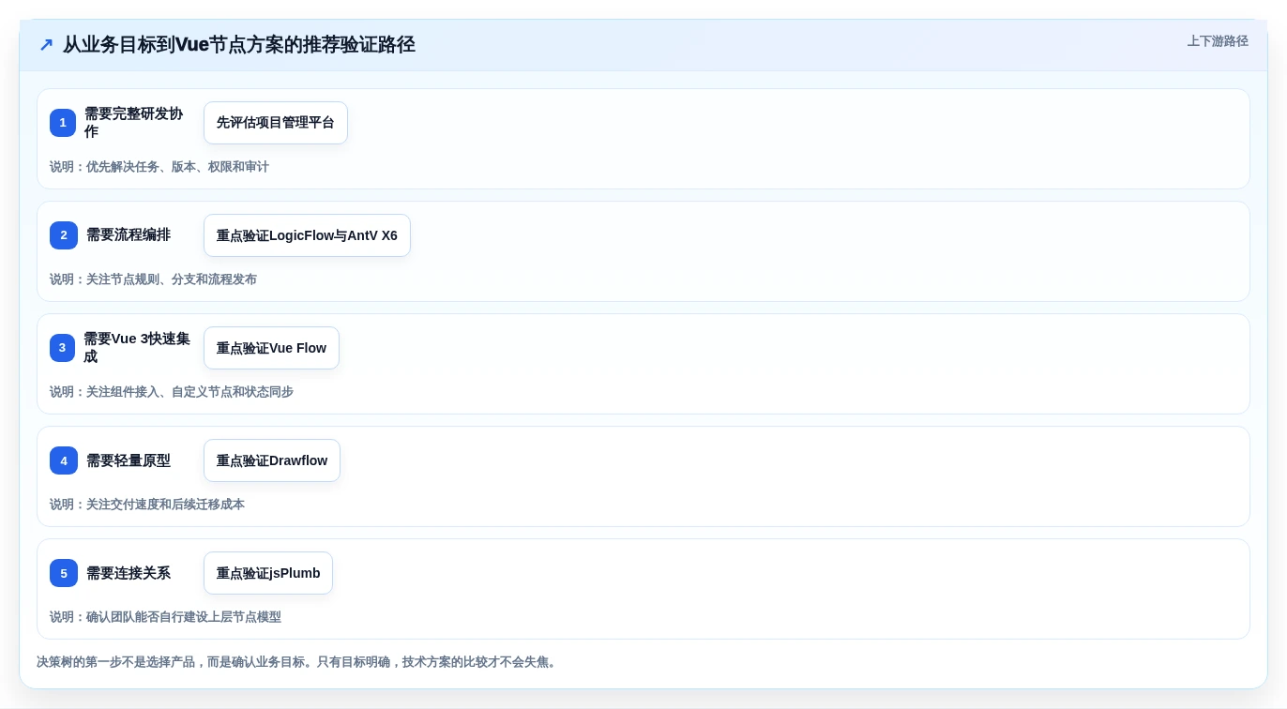Click the 需要完整研发协作 step label
1287x709 pixels.
[133, 123]
